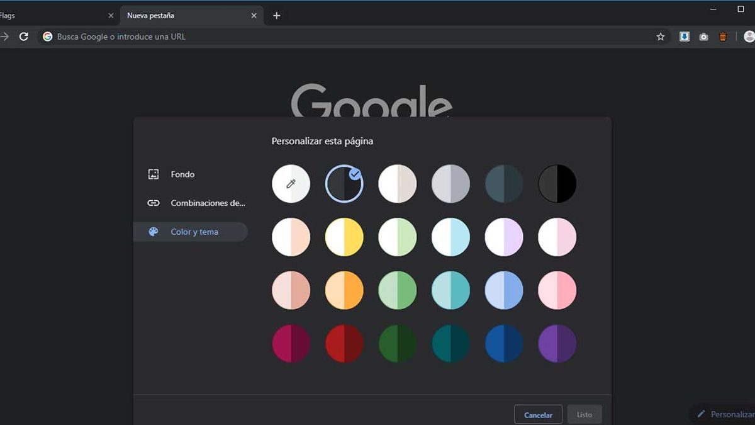
Task: Close the Flags tab
Action: tap(111, 16)
